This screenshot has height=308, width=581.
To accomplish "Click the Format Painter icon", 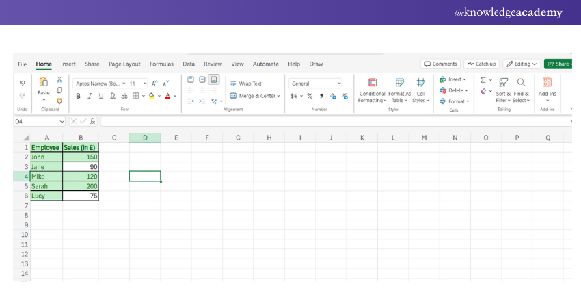I will [59, 101].
